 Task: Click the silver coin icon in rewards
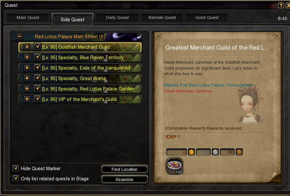coord(215,152)
